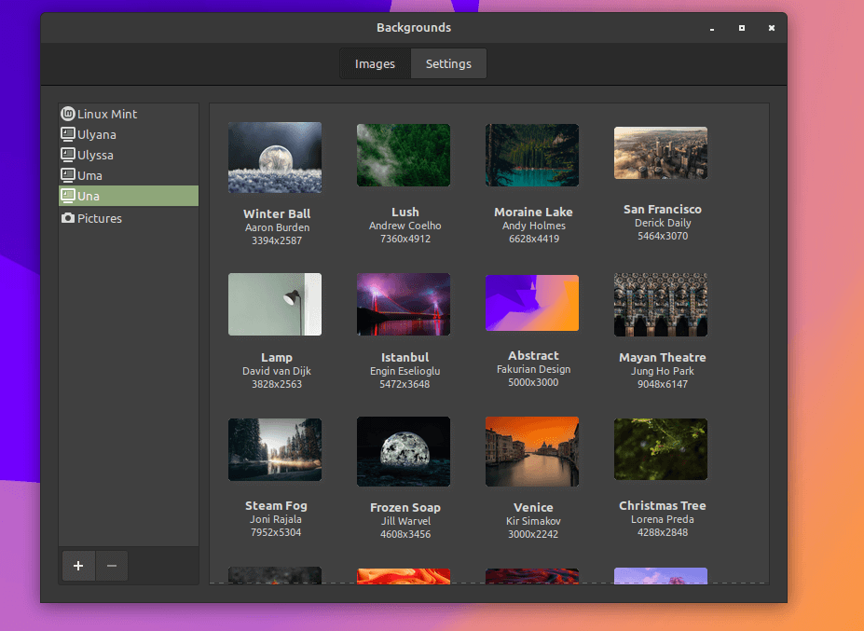864x631 pixels.
Task: Click the monitor icon beside Uma
Action: click(x=67, y=175)
